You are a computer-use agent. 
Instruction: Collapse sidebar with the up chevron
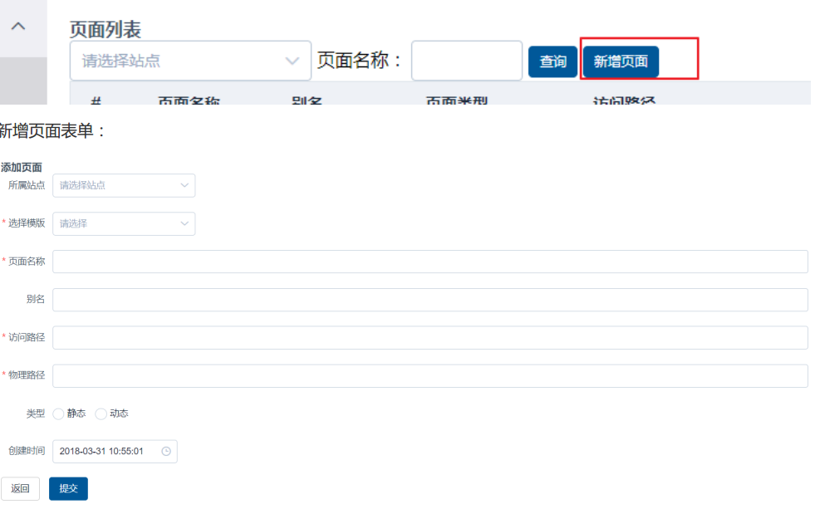(18, 26)
